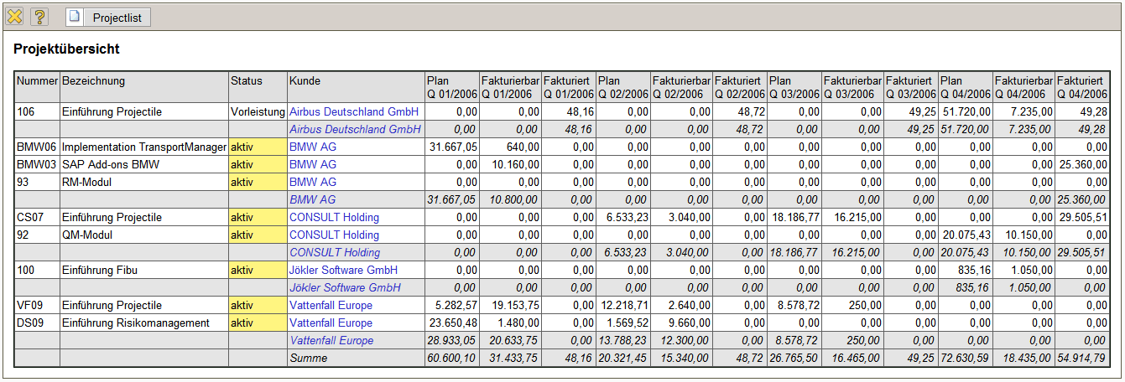Select value 835,16 in Einführung Fibu row
Viewport: 1125px width, 382px height.
pos(966,270)
